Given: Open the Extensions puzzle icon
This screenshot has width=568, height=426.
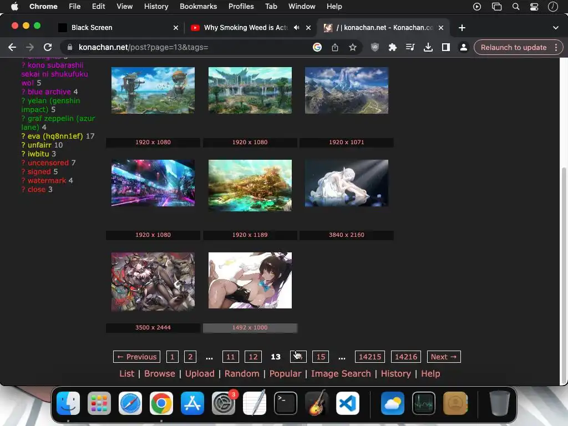Looking at the screenshot, I should tap(392, 48).
